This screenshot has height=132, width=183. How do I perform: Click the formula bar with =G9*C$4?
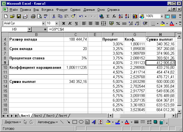114,30
